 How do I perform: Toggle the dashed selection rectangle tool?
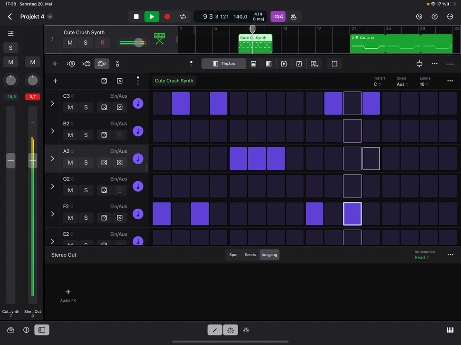(334, 64)
